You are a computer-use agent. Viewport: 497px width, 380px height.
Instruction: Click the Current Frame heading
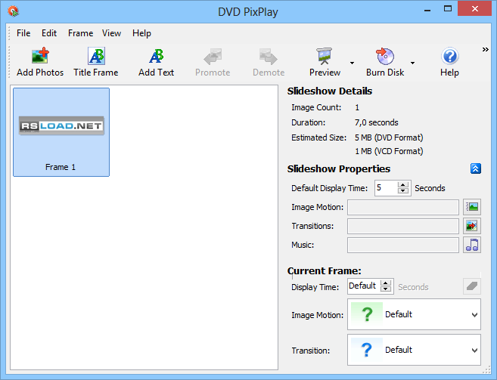(325, 270)
